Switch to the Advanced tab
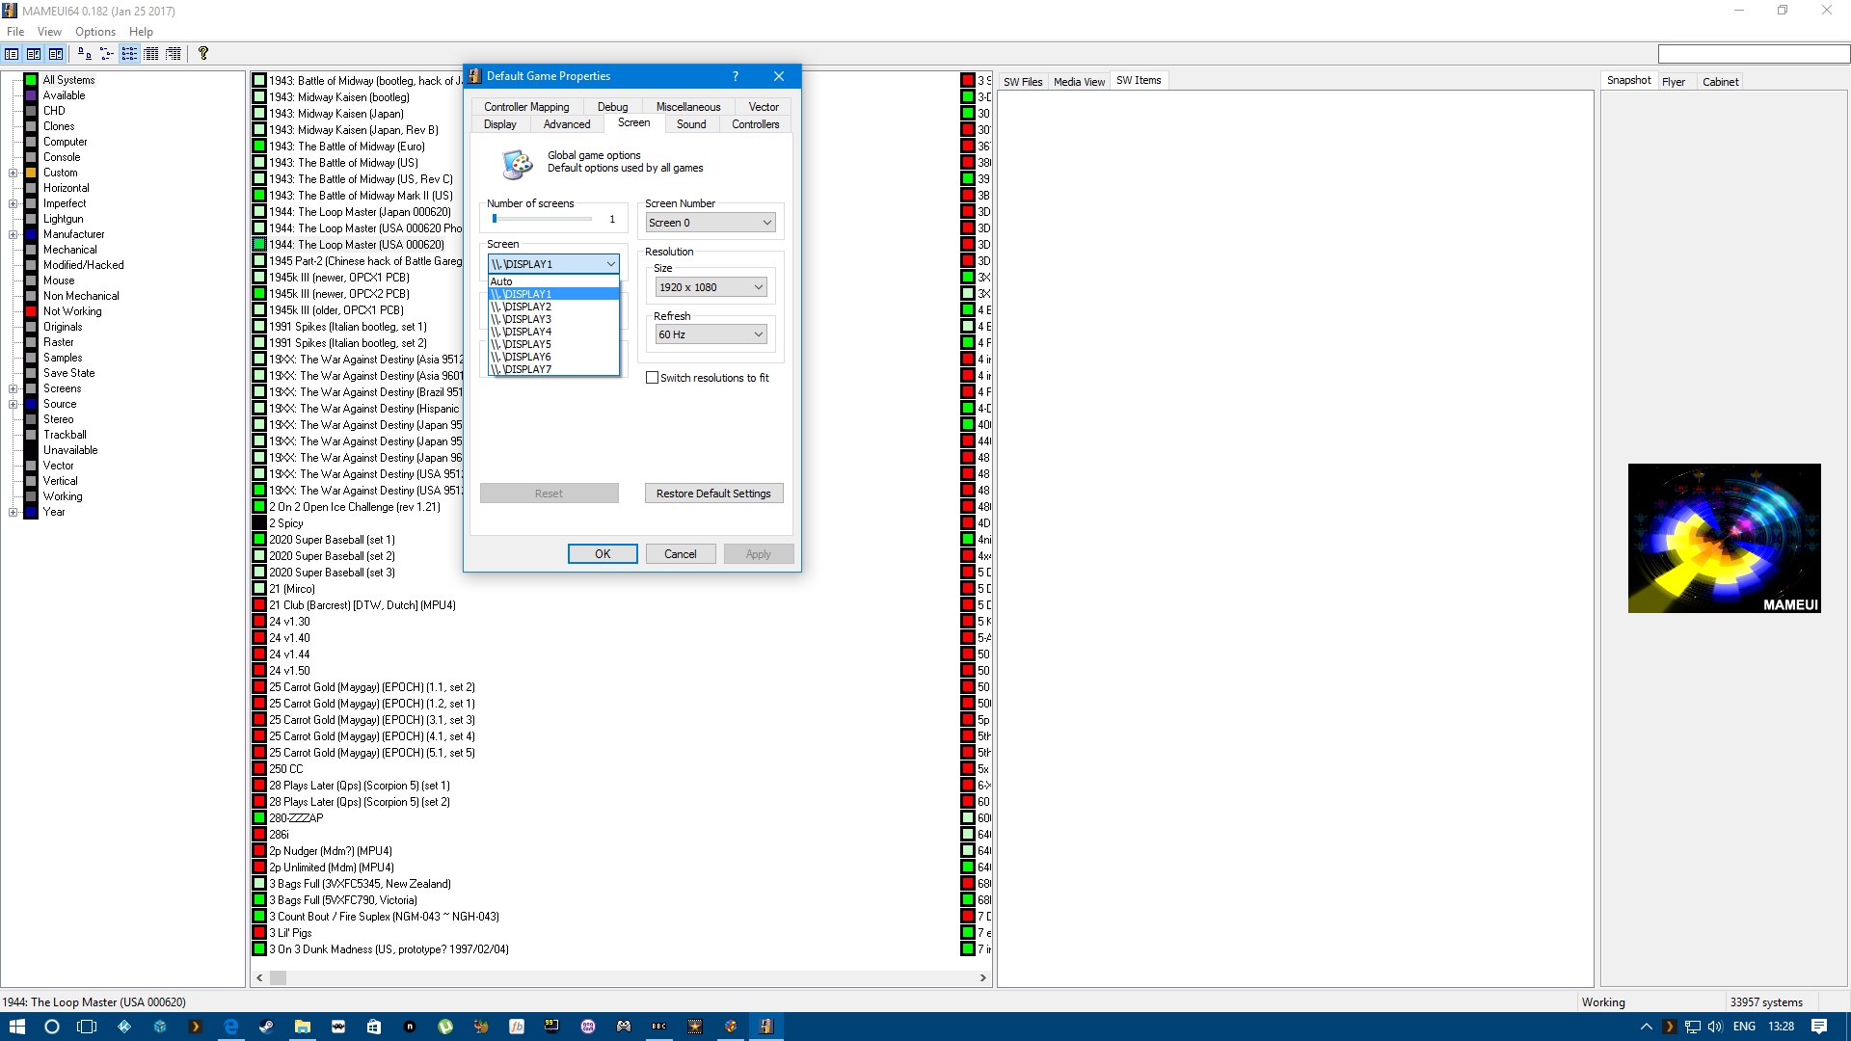 click(567, 124)
